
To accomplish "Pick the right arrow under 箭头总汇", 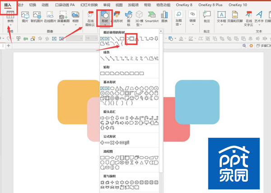I will click(103, 118).
